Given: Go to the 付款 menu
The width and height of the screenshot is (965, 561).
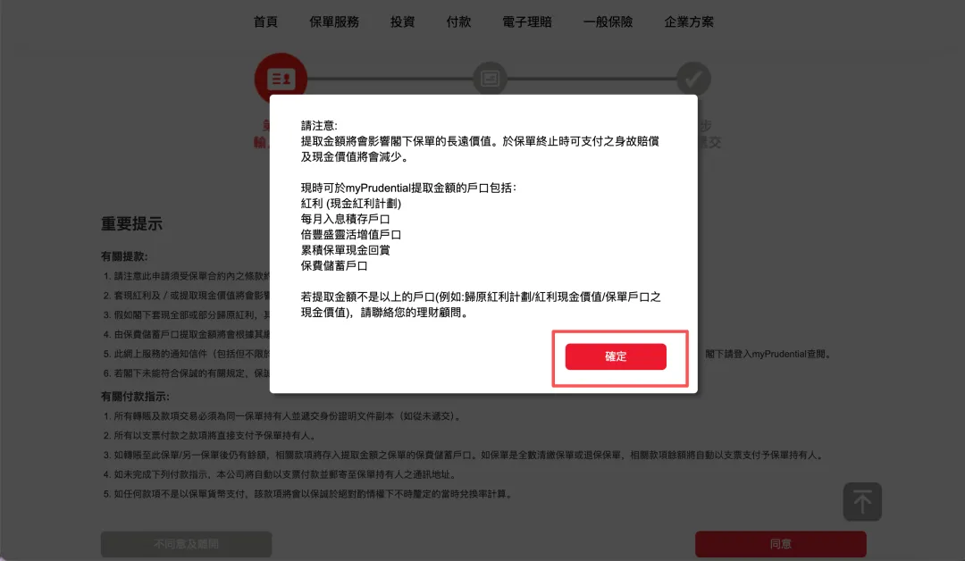Looking at the screenshot, I should coord(458,22).
